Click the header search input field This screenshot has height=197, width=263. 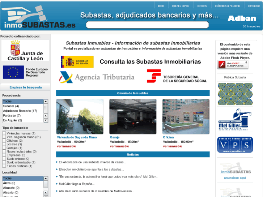tap(148, 25)
